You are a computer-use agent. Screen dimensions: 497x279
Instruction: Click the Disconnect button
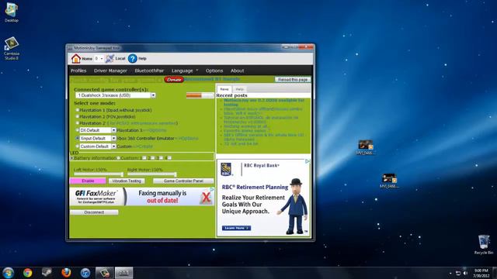(94, 212)
